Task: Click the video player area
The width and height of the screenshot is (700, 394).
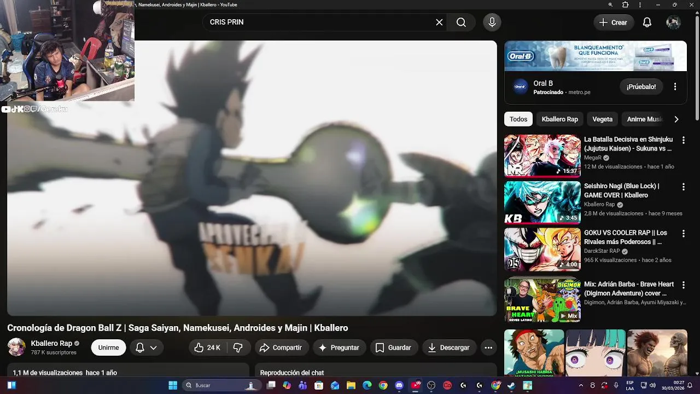Action: pyautogui.click(x=252, y=178)
